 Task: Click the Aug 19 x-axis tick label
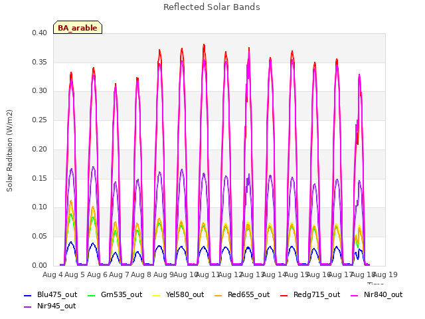pos(385,274)
